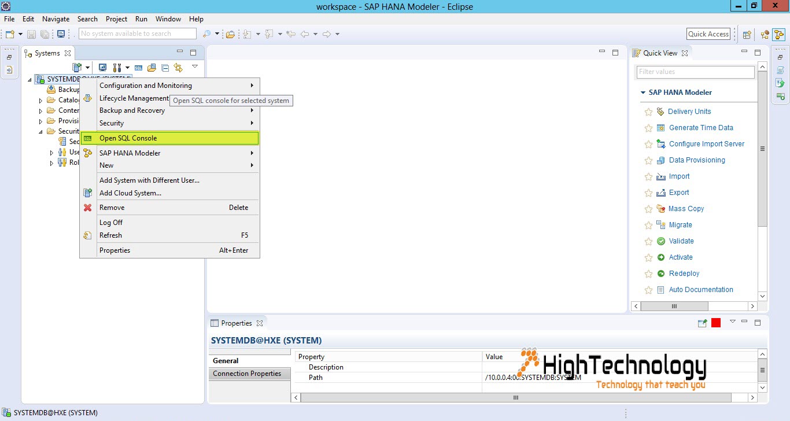Toggle favorite star beside Import
The image size is (790, 421).
648,176
